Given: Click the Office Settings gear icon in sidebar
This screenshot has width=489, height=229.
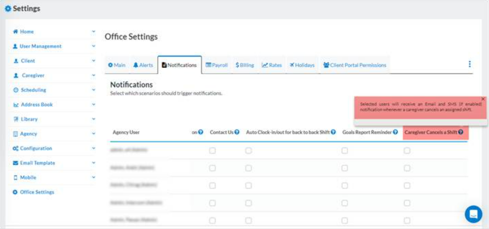Looking at the screenshot, I should click(x=15, y=192).
